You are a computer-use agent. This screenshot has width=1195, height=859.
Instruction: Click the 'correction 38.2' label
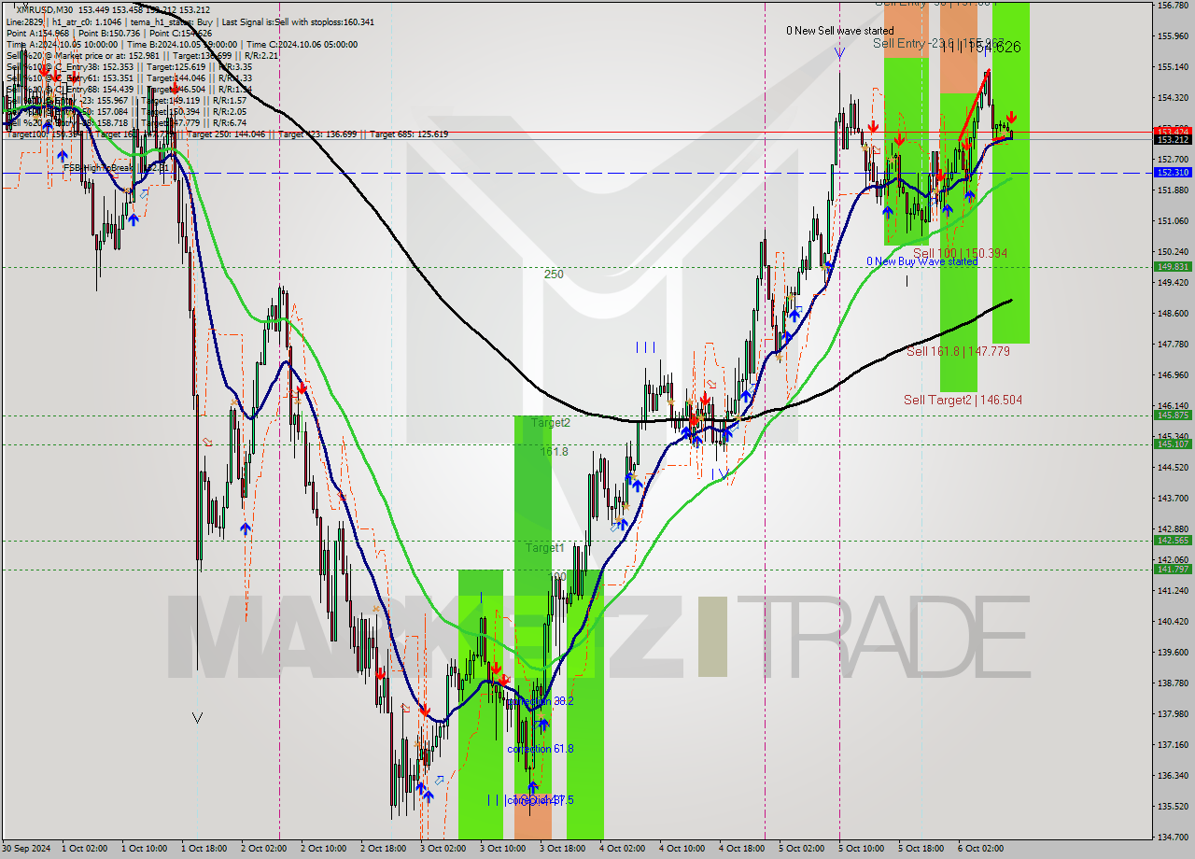coord(540,701)
